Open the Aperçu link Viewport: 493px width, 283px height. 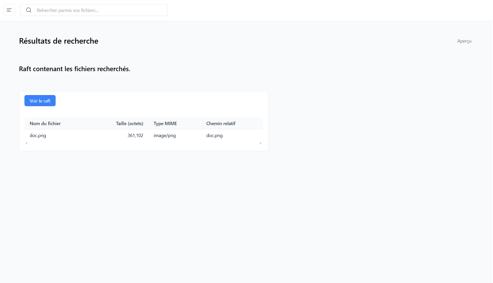click(464, 41)
